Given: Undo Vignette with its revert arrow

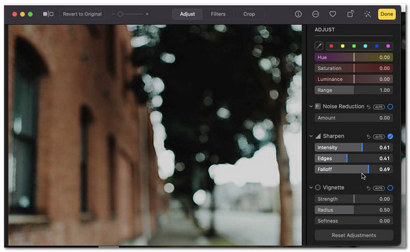Looking at the screenshot, I should [x=368, y=188].
